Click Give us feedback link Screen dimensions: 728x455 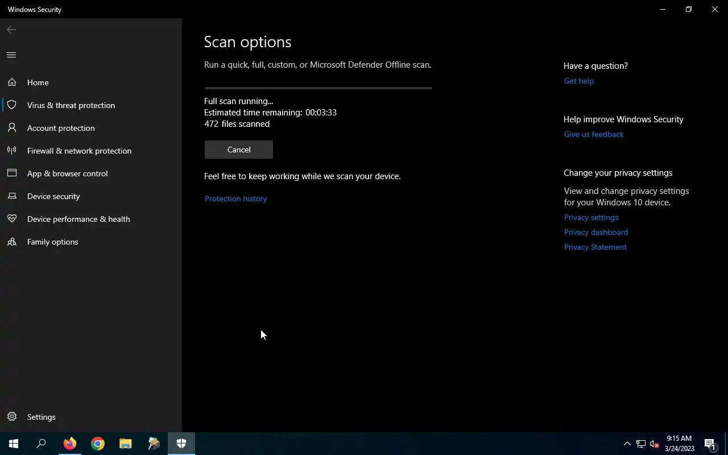[594, 134]
